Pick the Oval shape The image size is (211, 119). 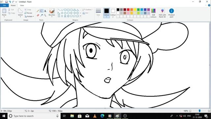click(x=65, y=10)
